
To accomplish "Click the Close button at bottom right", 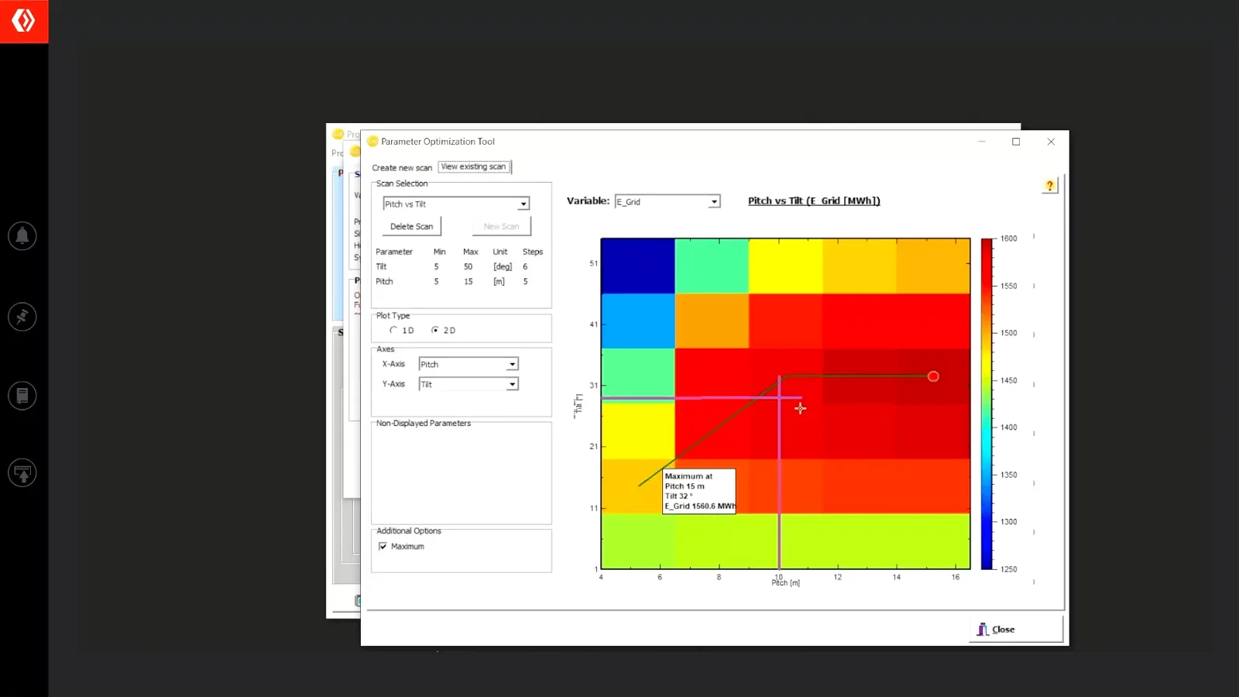I will point(1016,630).
